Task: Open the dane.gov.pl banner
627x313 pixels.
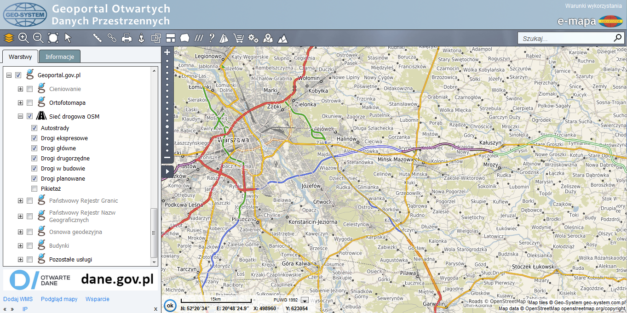Action: click(x=81, y=280)
